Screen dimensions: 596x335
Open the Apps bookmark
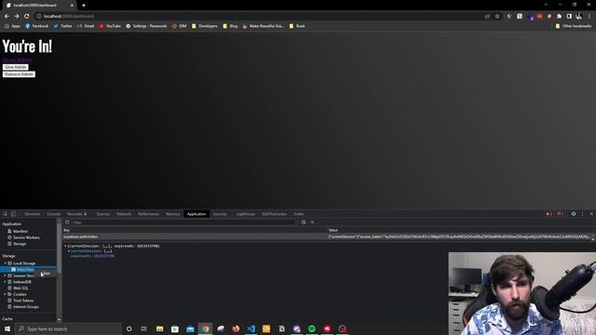click(x=12, y=26)
